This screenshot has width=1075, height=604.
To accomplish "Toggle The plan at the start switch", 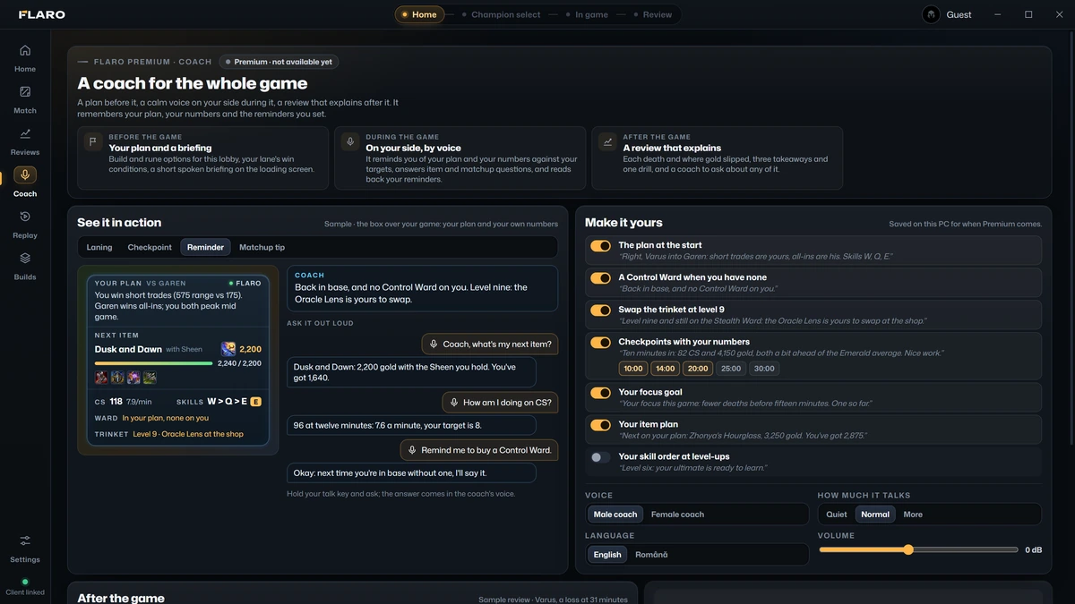I will (x=600, y=246).
